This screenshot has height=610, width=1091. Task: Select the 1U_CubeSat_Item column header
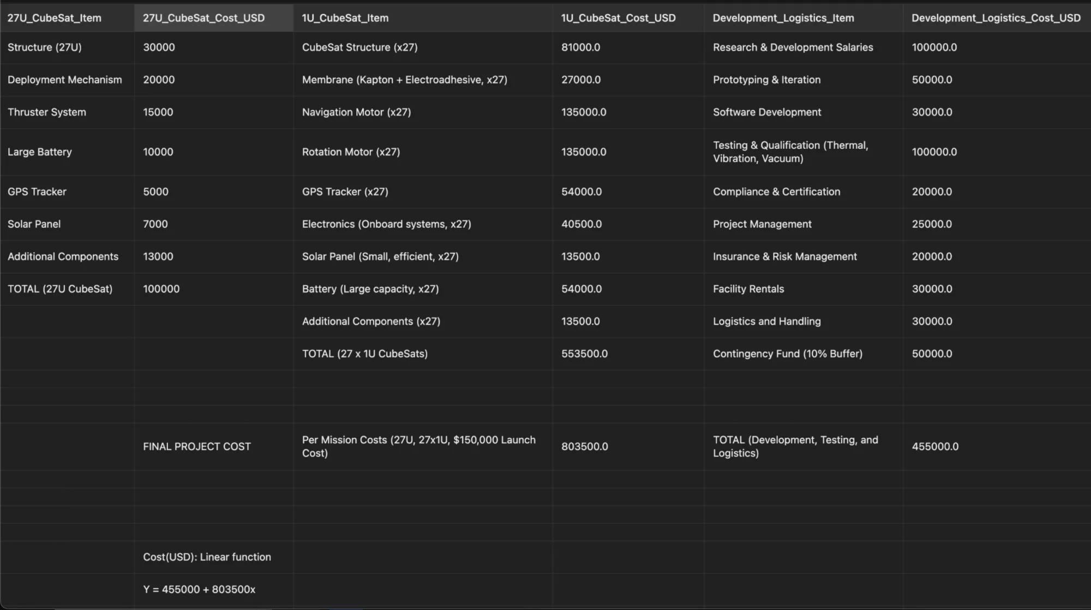423,18
